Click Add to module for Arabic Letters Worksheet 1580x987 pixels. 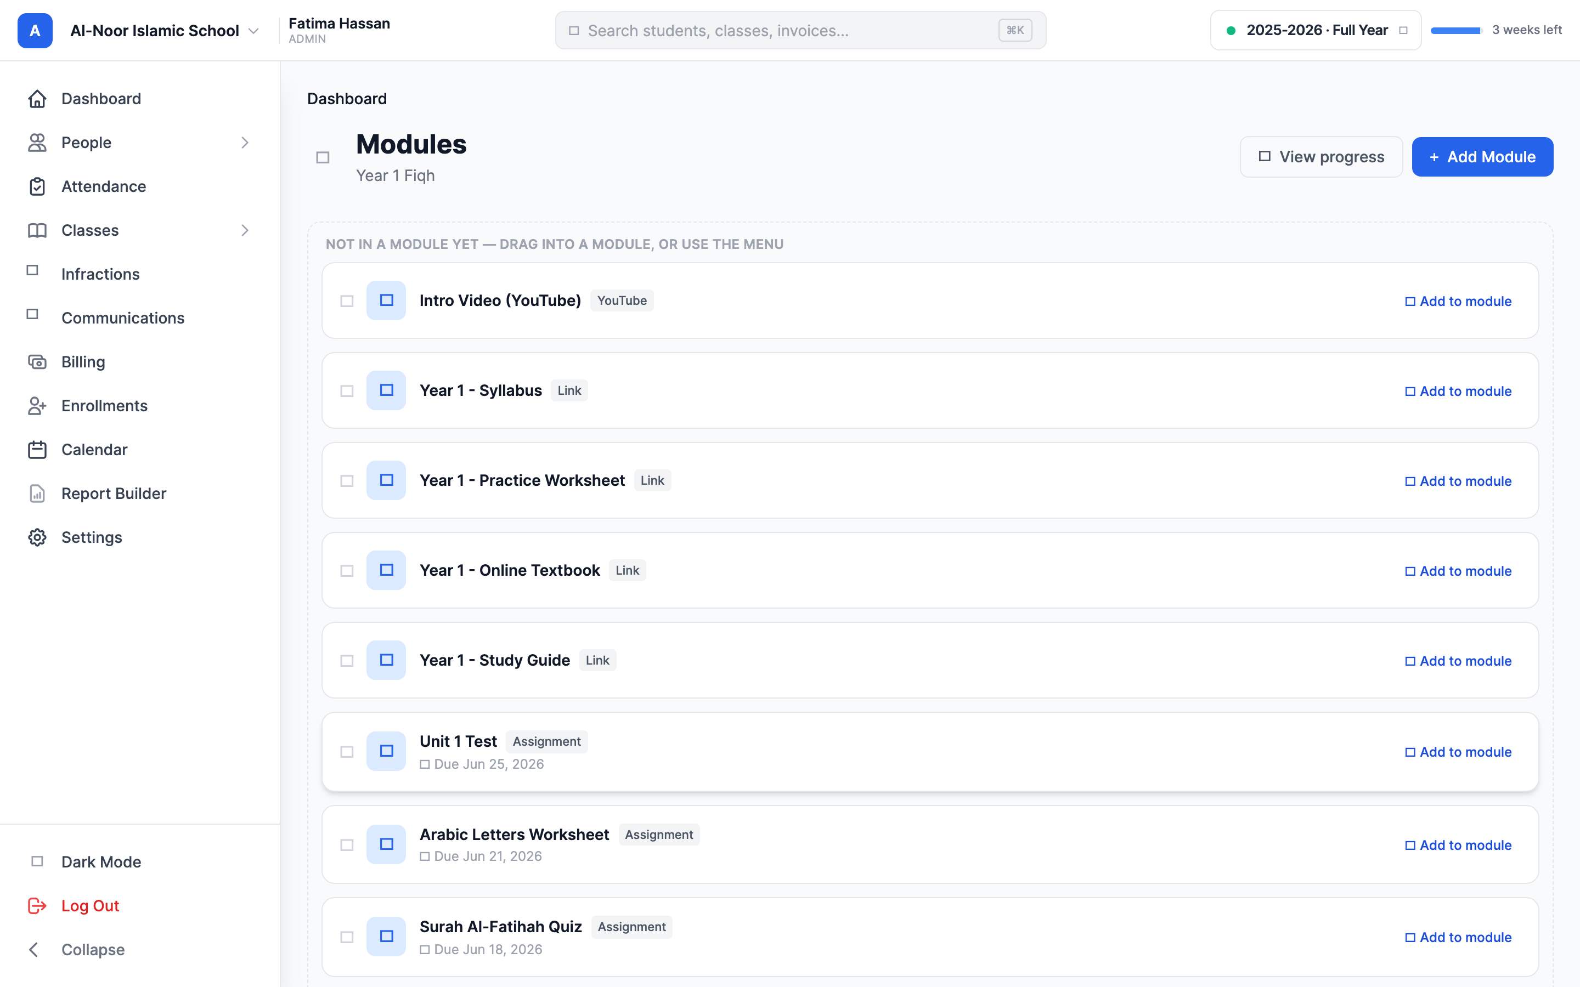coord(1458,846)
